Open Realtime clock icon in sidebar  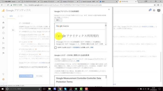(3, 33)
